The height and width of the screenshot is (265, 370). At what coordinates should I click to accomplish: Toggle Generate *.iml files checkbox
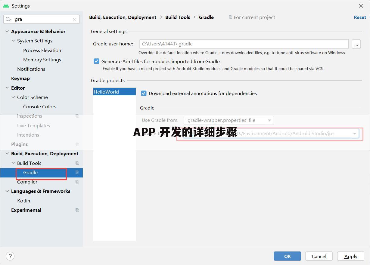click(x=96, y=61)
